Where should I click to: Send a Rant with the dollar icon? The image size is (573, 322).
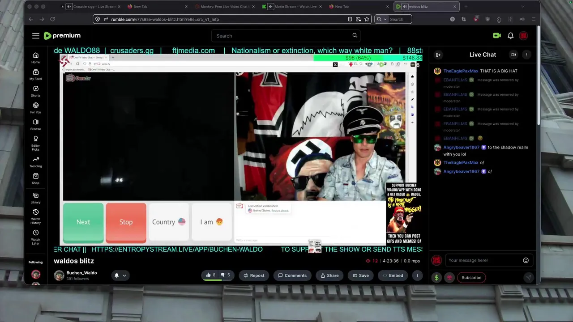tap(436, 278)
